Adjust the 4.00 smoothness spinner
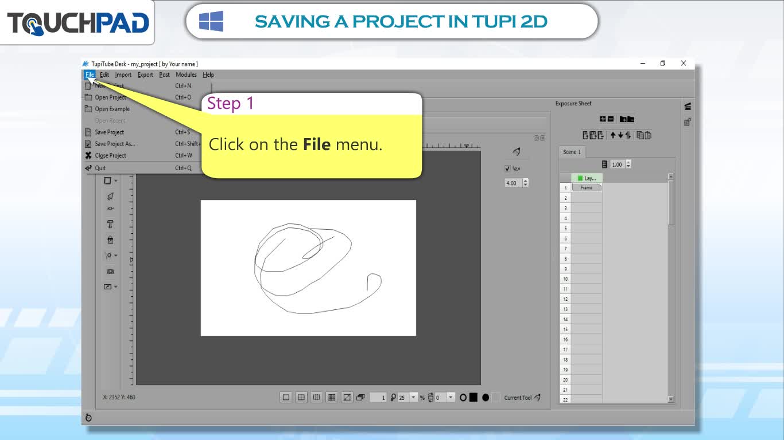Image resolution: width=784 pixels, height=440 pixels. pos(516,183)
